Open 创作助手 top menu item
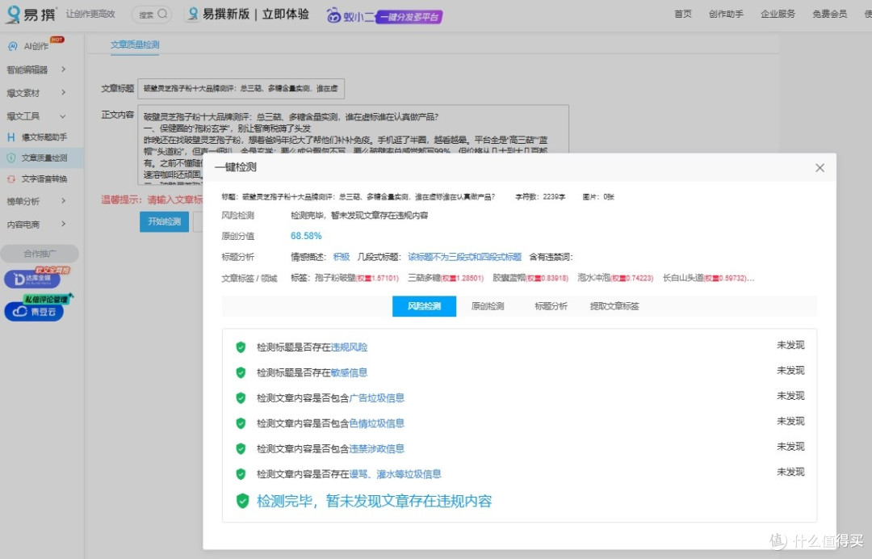 click(x=726, y=14)
